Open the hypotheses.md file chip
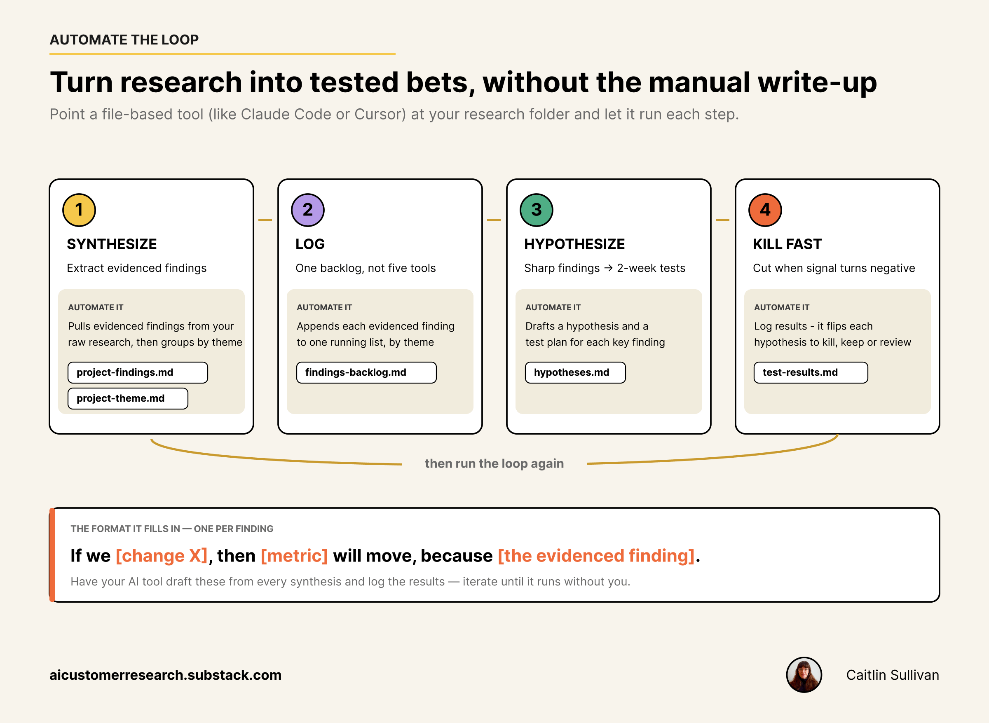This screenshot has width=989, height=723. tap(575, 372)
